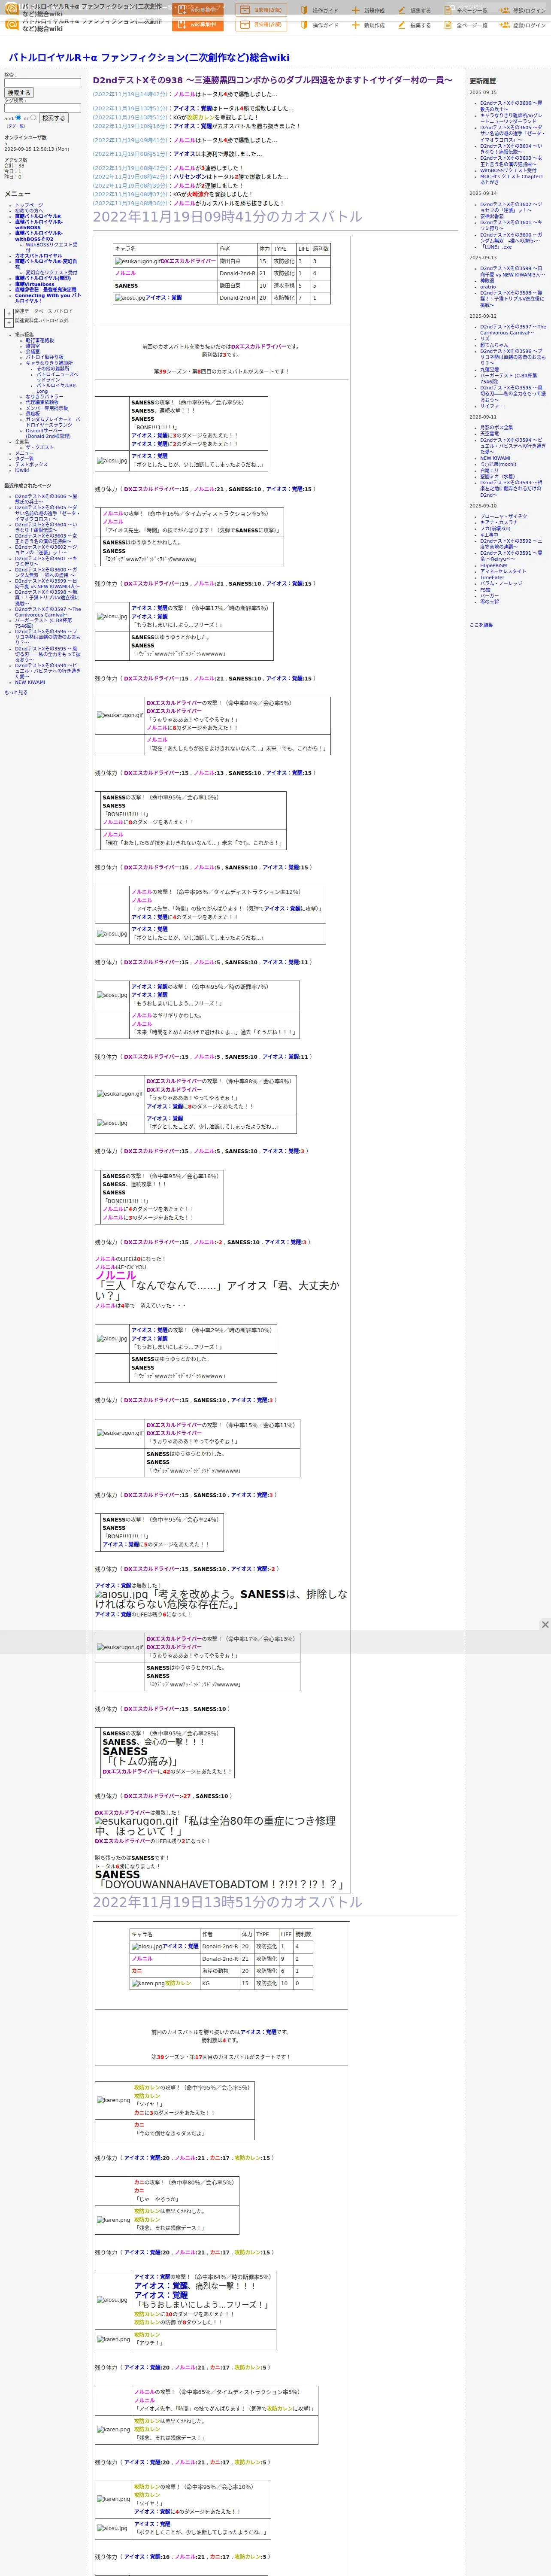The height and width of the screenshot is (2576, 551).
Task: Open 零の玉将 in update history
Action: click(490, 601)
